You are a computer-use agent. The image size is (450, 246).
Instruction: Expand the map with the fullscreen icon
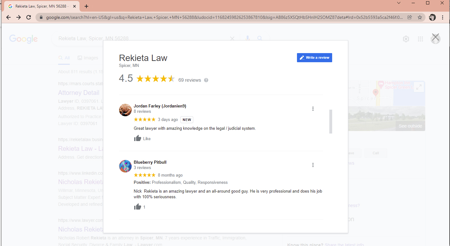coord(419,87)
